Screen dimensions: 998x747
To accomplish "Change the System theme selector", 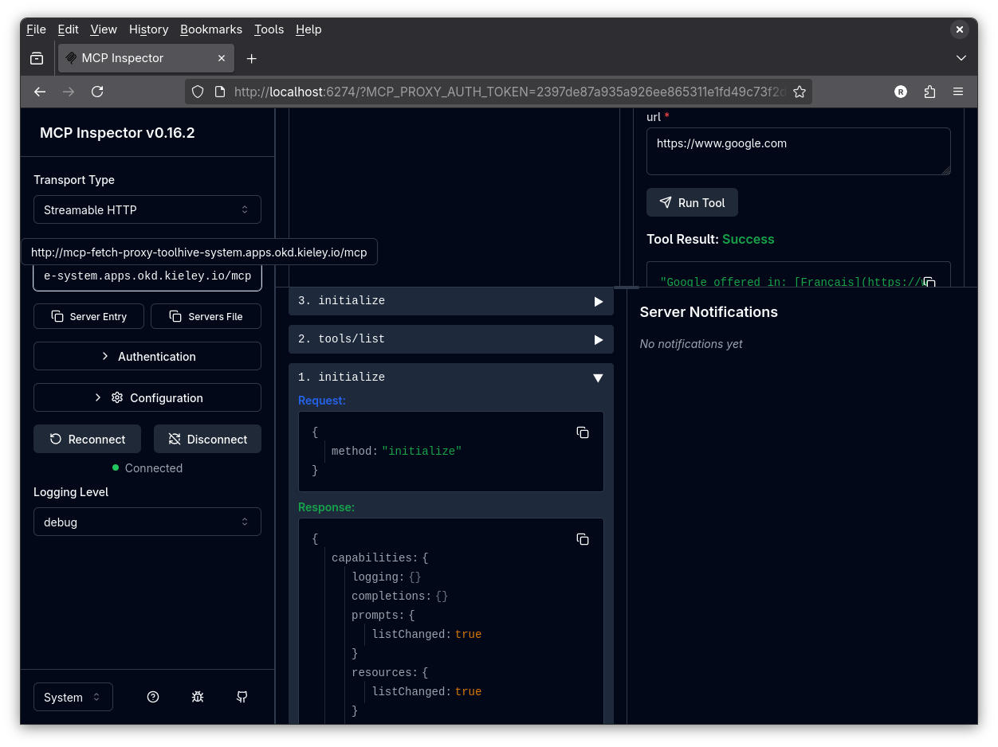I will [73, 697].
